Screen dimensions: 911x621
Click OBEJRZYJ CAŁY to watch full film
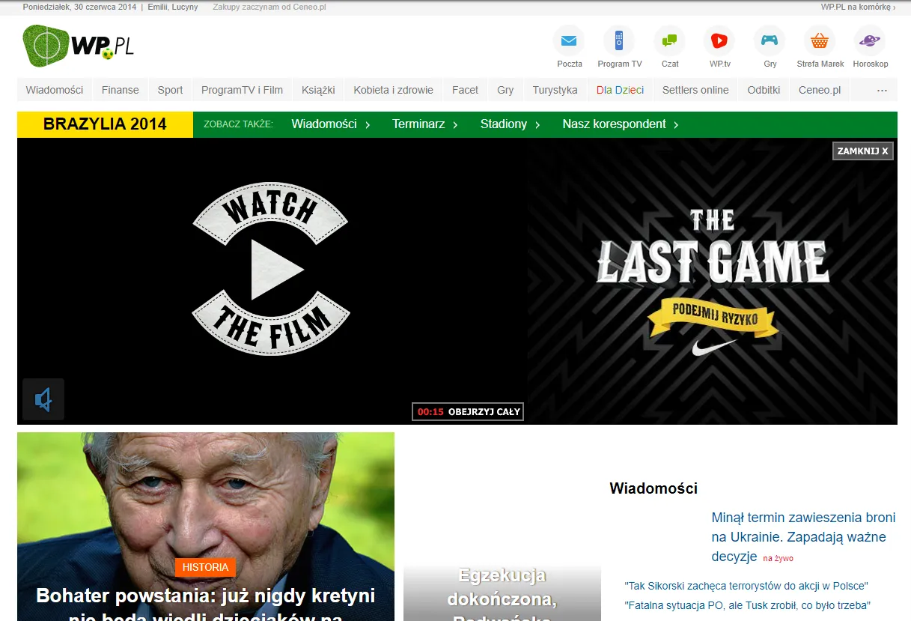tap(468, 411)
